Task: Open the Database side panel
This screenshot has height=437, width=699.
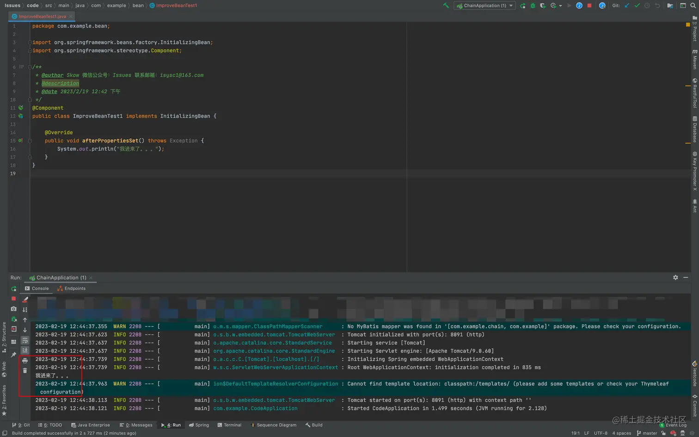Action: point(694,129)
